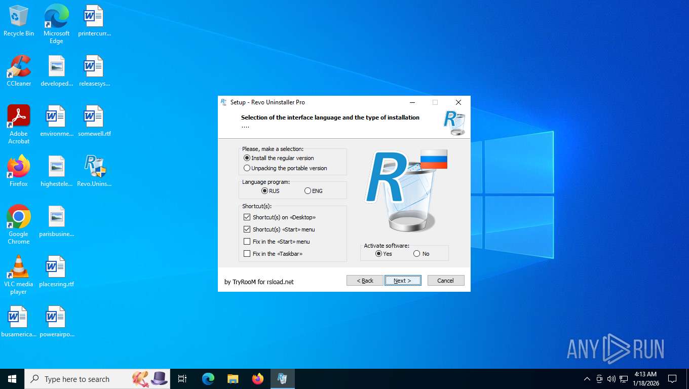The height and width of the screenshot is (389, 689).
Task: Launch the Microsoft Edge desktop shortcut
Action: pyautogui.click(x=56, y=24)
